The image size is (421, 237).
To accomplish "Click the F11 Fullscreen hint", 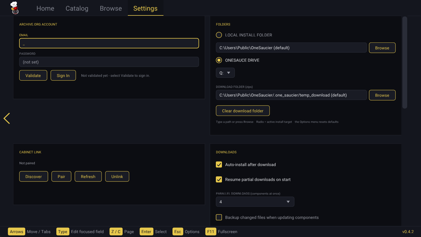I will pos(221,232).
